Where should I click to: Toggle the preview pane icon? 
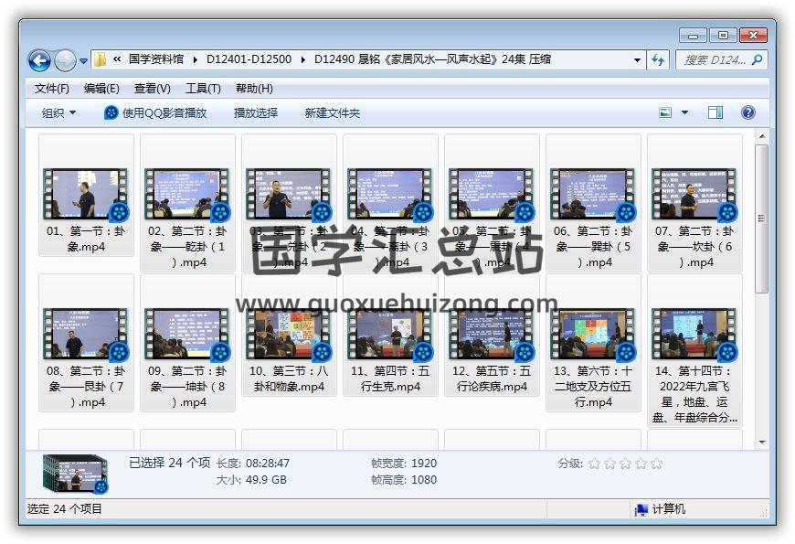[x=715, y=112]
